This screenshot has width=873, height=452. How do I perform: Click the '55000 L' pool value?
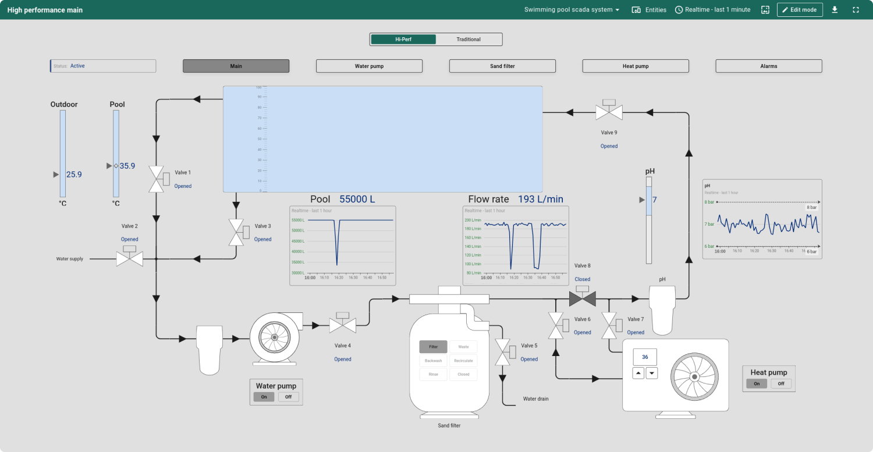coord(357,199)
